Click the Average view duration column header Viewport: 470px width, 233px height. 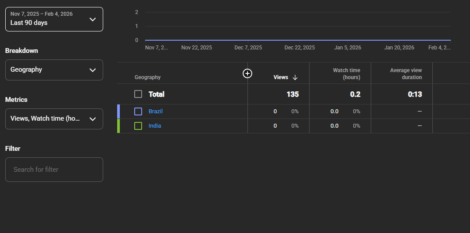tap(406, 73)
